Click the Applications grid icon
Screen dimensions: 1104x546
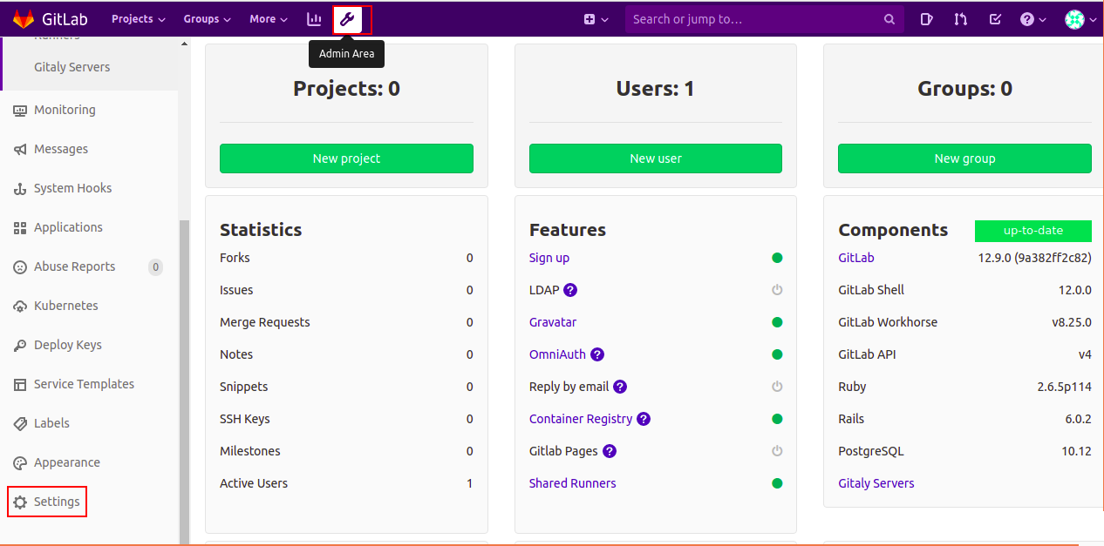[x=20, y=227]
